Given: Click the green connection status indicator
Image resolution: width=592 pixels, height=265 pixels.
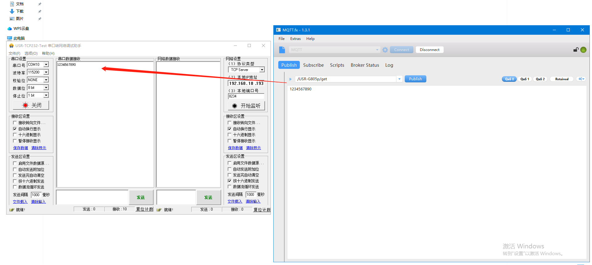Looking at the screenshot, I should (583, 50).
